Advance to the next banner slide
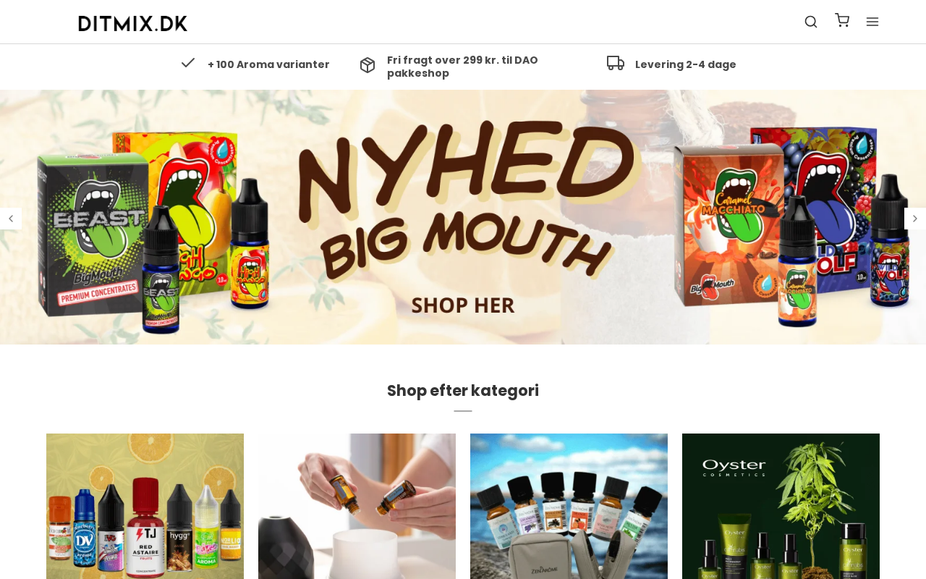 coord(915,219)
